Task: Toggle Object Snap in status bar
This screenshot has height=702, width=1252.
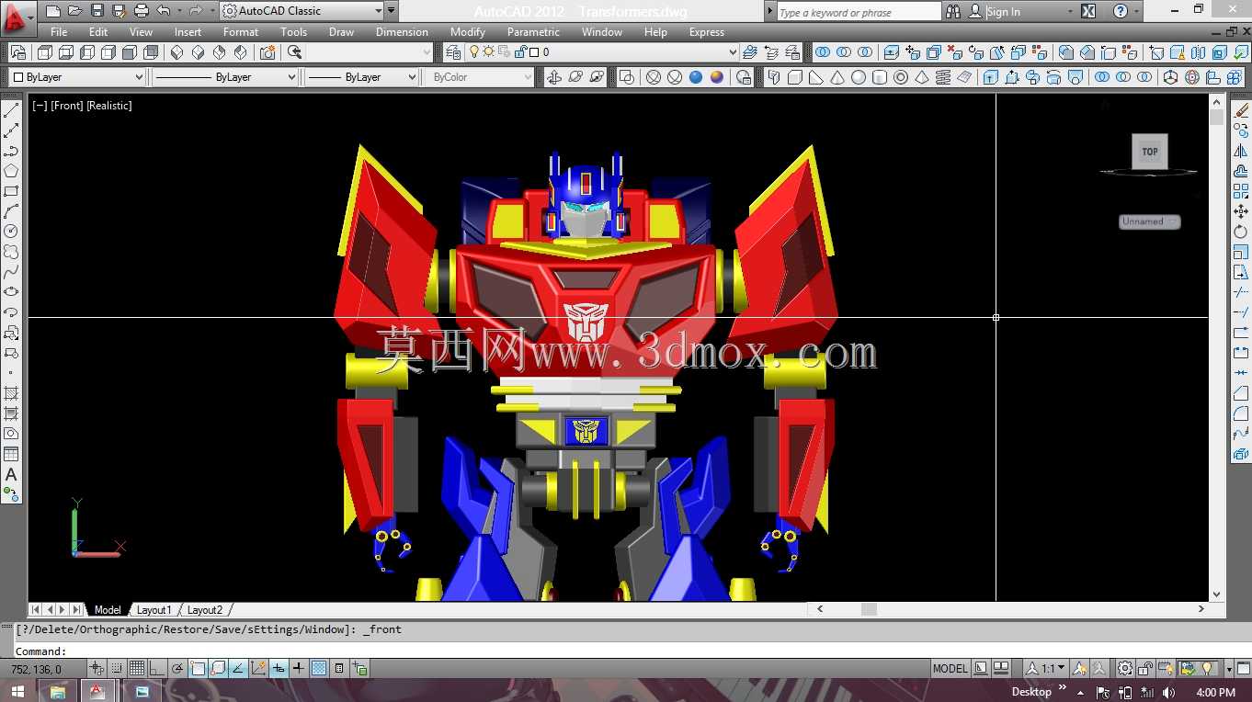Action: point(198,668)
